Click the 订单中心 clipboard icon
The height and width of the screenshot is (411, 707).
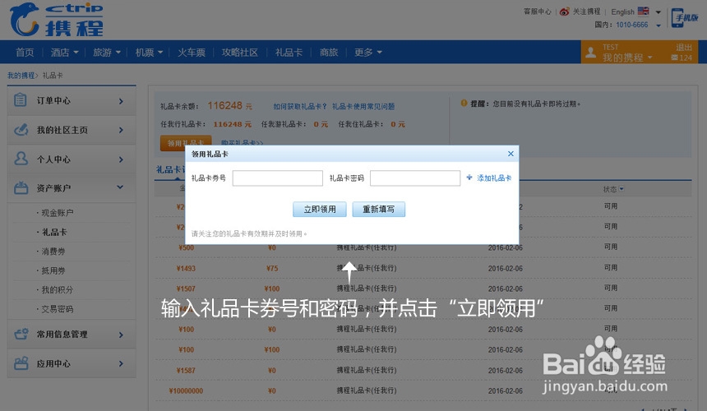click(x=21, y=100)
